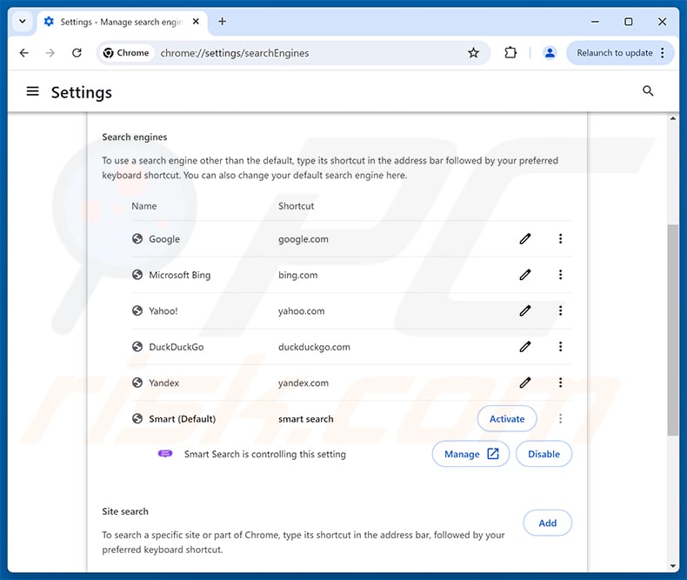Click the Name column header

click(144, 206)
